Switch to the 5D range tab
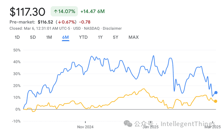The width and height of the screenshot is (222, 133). pyautogui.click(x=33, y=37)
